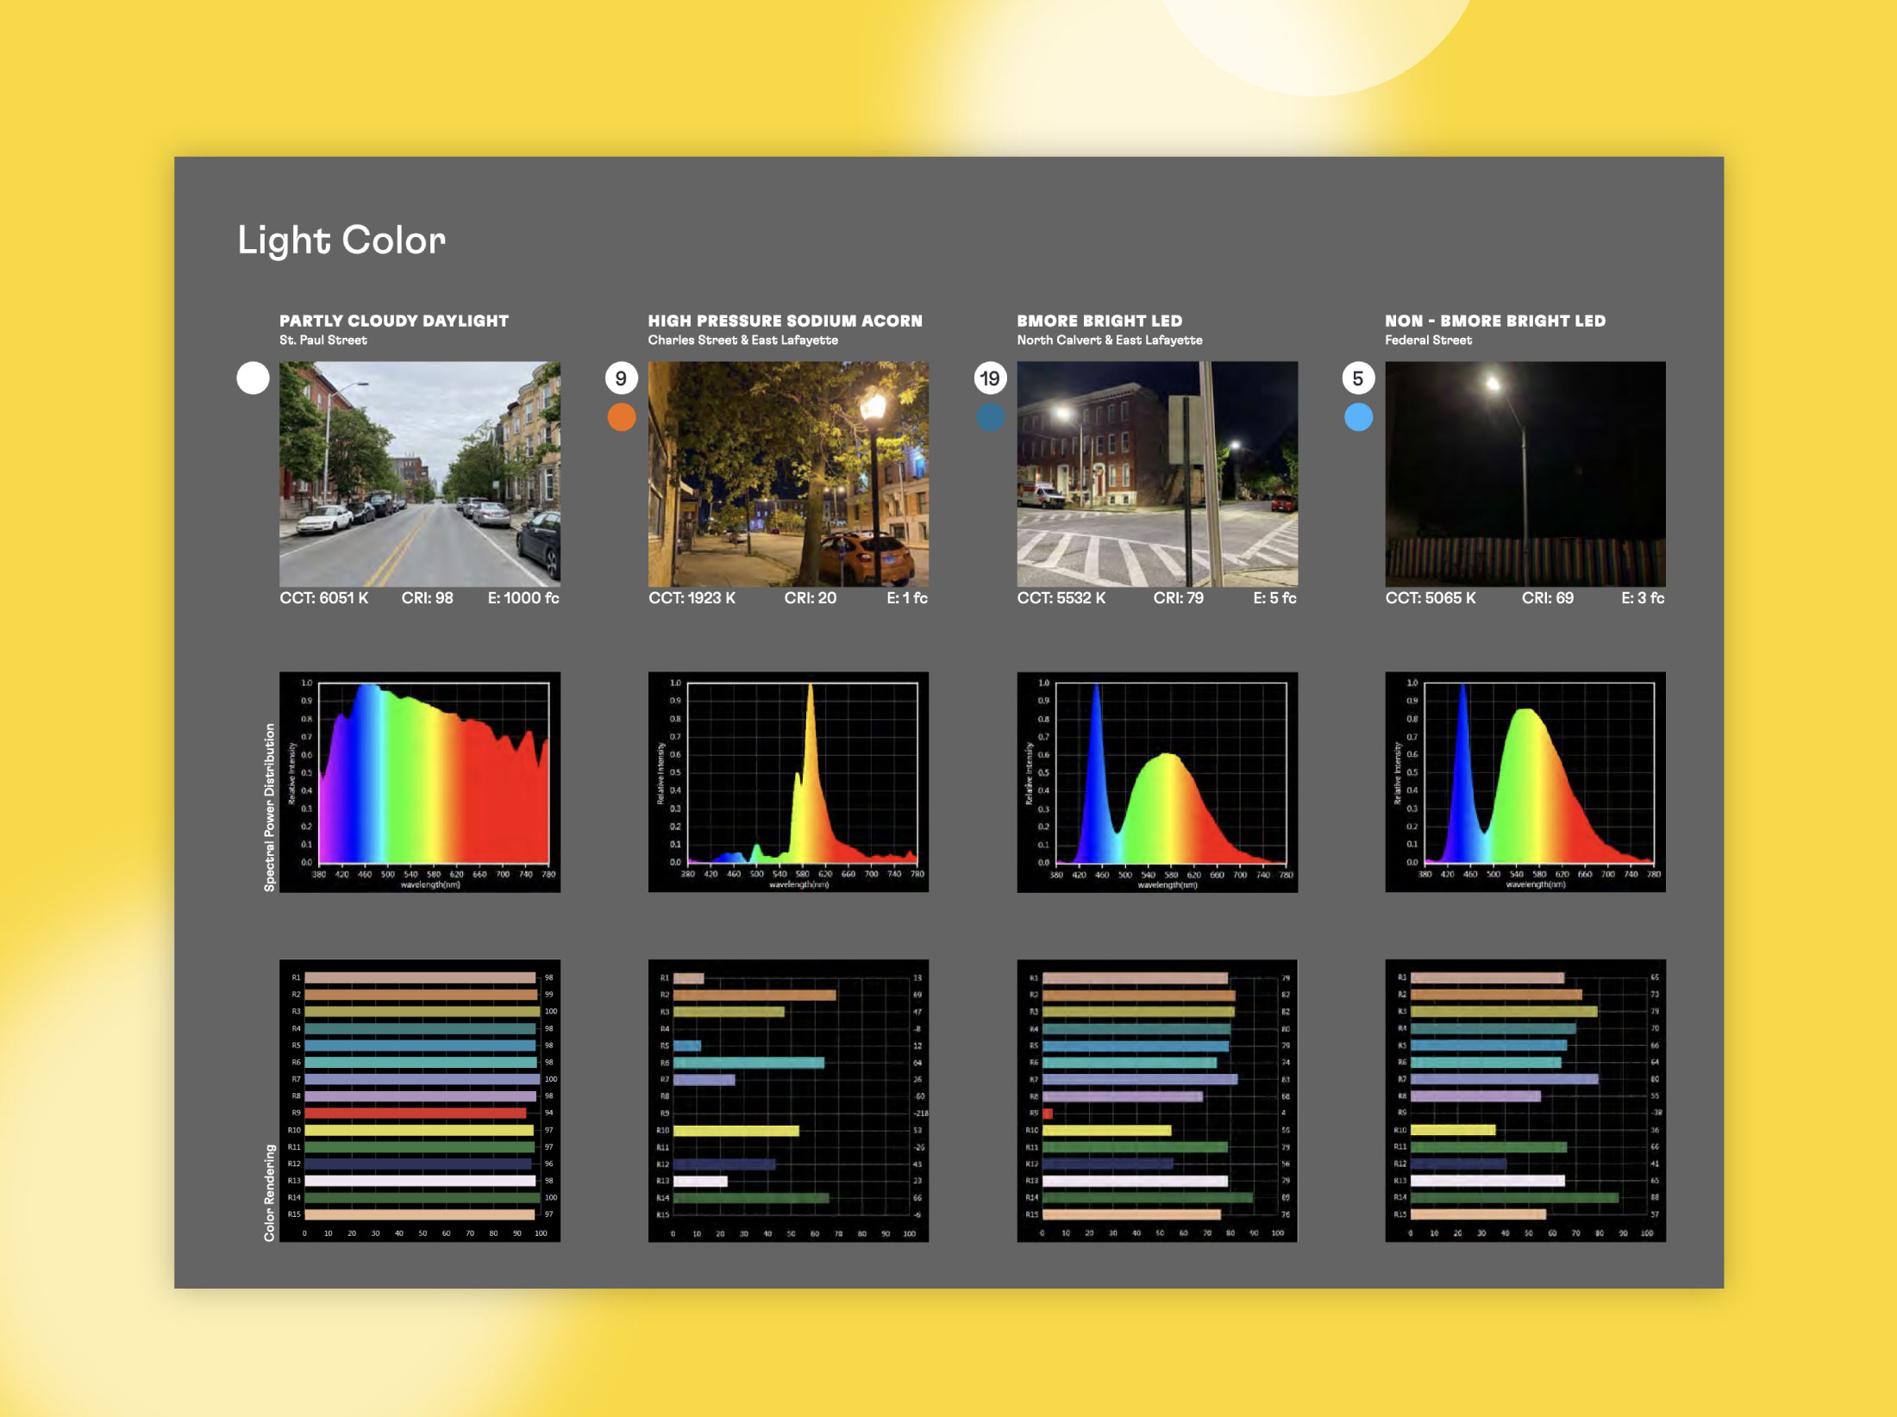
Task: Open the High Pressure Sodium Acorn photo
Action: pos(788,473)
